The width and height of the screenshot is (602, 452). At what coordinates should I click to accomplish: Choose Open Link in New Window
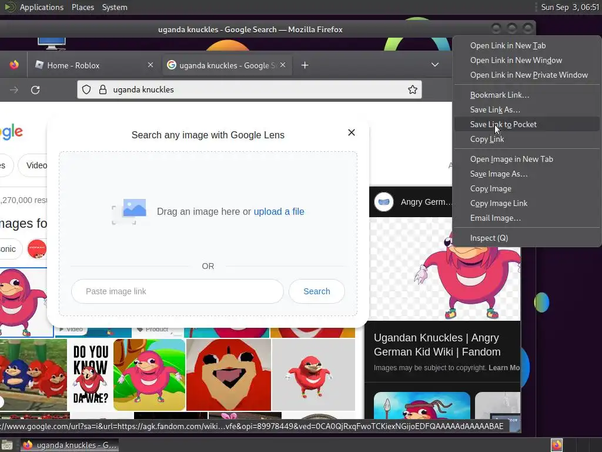pos(527,61)
